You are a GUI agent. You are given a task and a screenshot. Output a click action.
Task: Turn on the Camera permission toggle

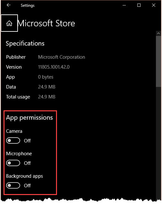pyautogui.click(x=13, y=140)
